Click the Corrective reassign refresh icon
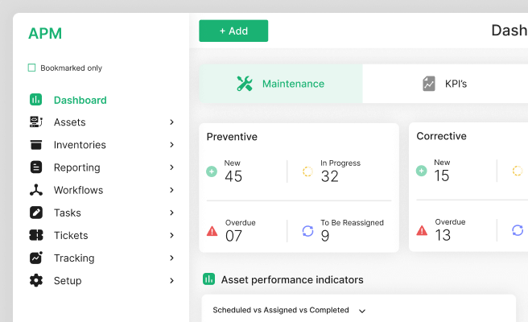 [518, 230]
